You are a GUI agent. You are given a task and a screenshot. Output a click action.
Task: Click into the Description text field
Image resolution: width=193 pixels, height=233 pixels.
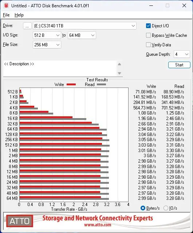[x=60, y=69]
